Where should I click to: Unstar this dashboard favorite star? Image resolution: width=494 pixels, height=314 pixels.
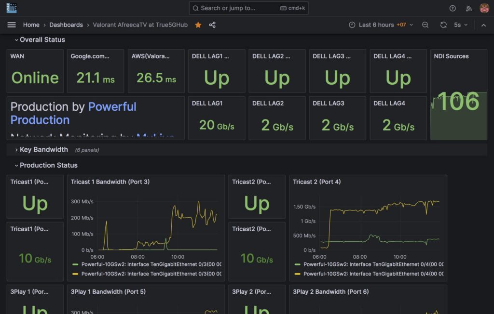198,25
